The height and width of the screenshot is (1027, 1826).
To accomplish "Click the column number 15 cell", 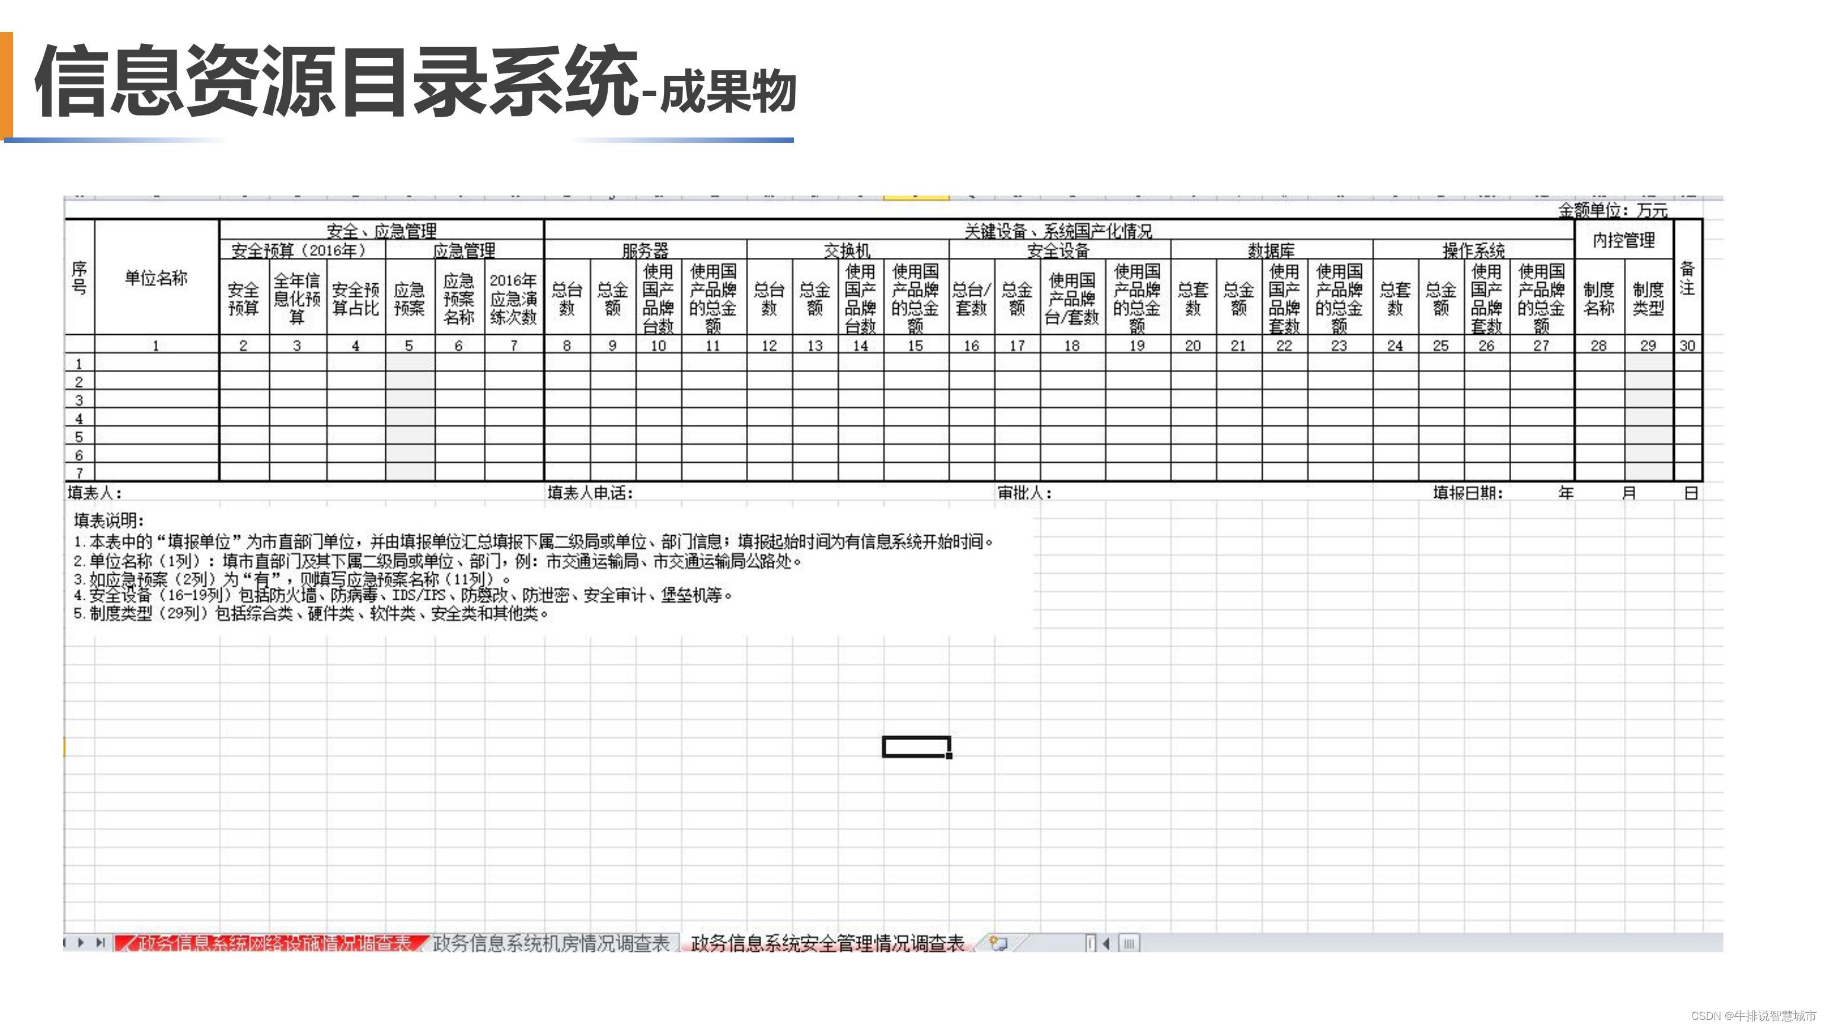I will 916,345.
